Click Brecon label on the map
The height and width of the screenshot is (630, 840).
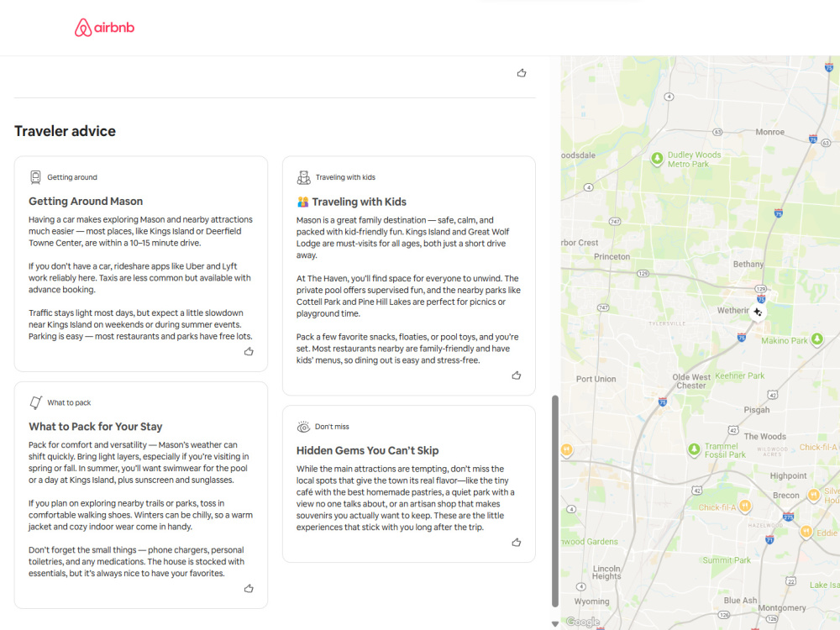pyautogui.click(x=786, y=496)
